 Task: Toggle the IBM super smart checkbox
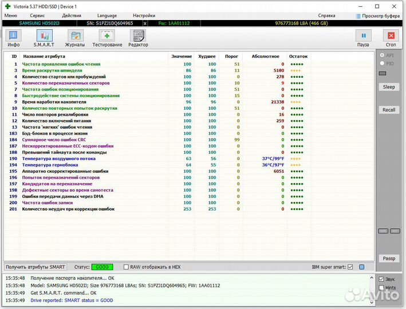tap(350, 267)
